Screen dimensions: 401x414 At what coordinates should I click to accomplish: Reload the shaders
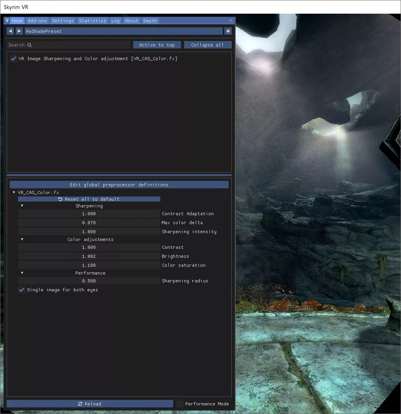90,404
